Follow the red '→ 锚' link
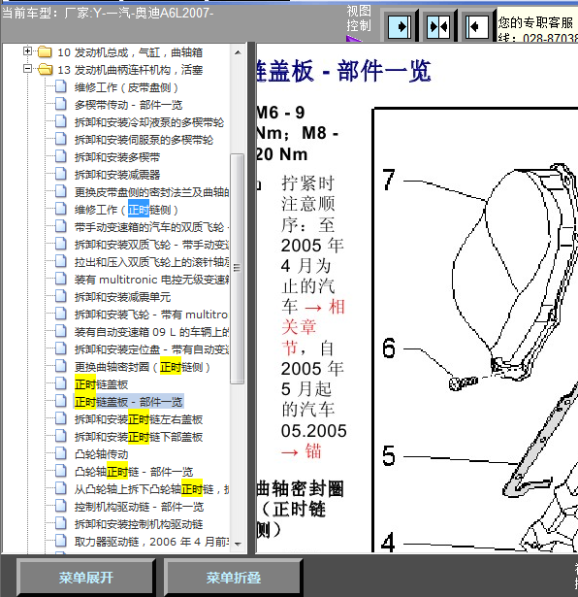Image resolution: width=578 pixels, height=597 pixels. (x=302, y=451)
